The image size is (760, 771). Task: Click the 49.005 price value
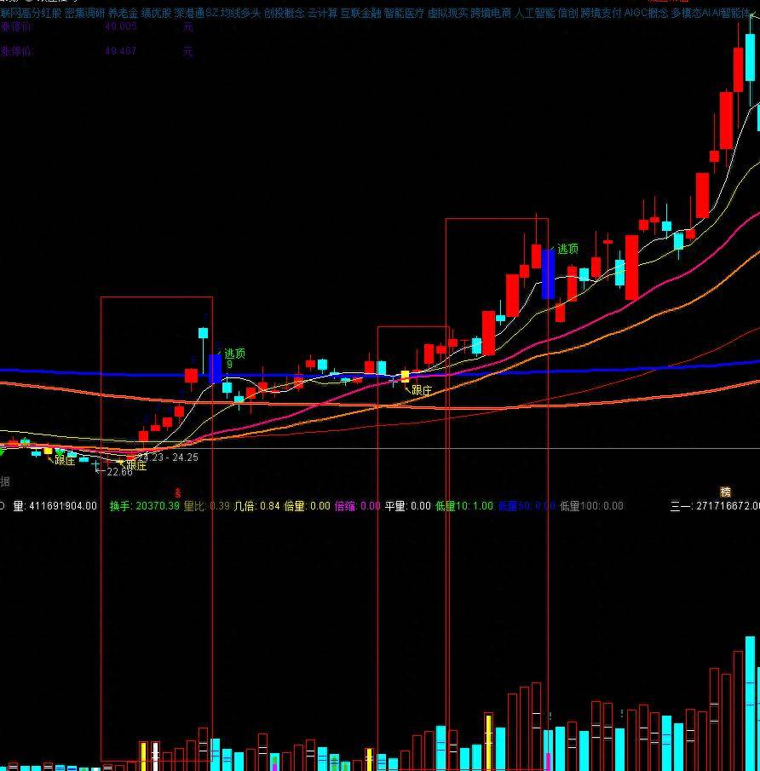tap(120, 26)
